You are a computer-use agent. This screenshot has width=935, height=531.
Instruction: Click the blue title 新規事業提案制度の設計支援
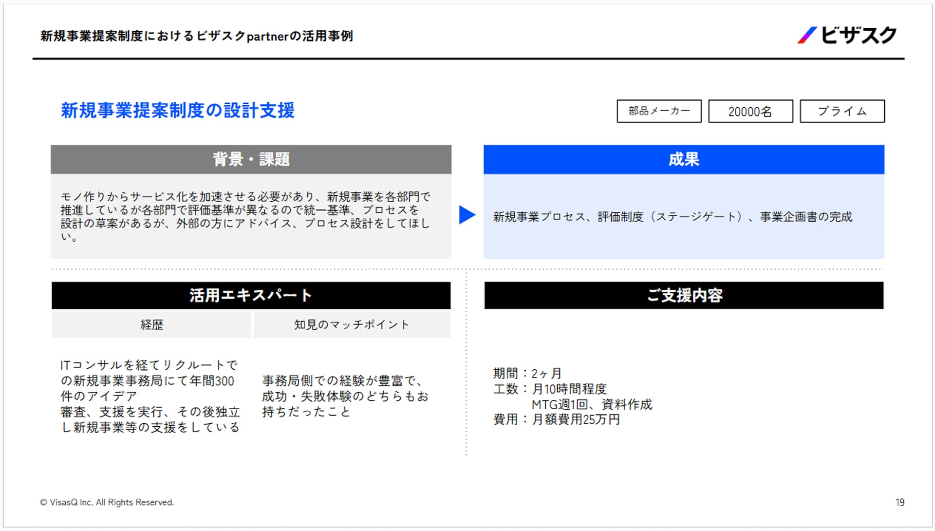[x=178, y=111]
